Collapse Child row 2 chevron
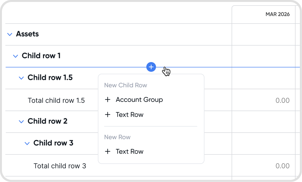The image size is (302, 182). coord(21,122)
